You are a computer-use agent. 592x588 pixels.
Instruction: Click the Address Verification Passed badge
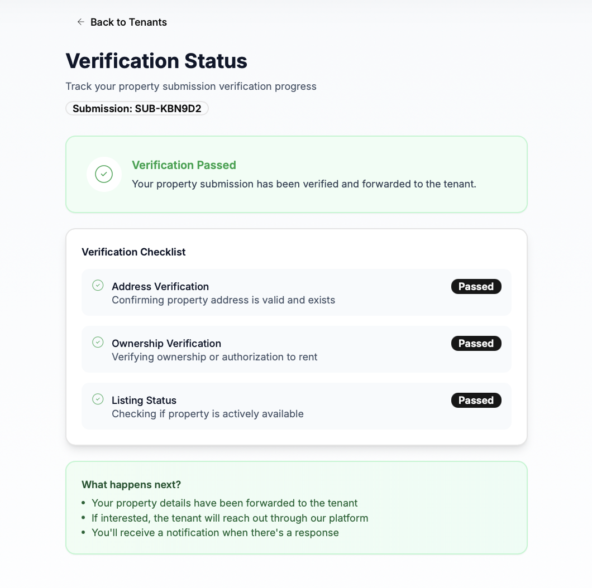click(476, 287)
